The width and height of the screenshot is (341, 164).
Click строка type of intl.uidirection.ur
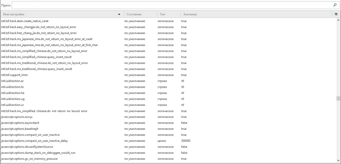tap(162, 105)
